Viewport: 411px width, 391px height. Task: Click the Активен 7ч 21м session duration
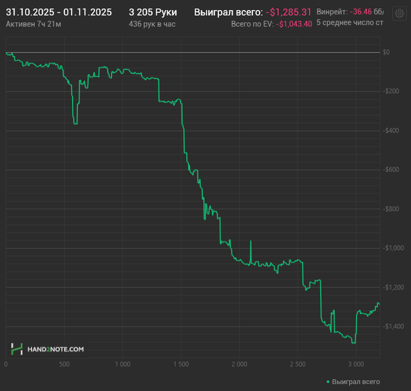point(33,24)
